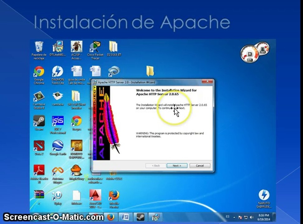Open the blank white file icon
303x224 pixels.
tap(77, 198)
